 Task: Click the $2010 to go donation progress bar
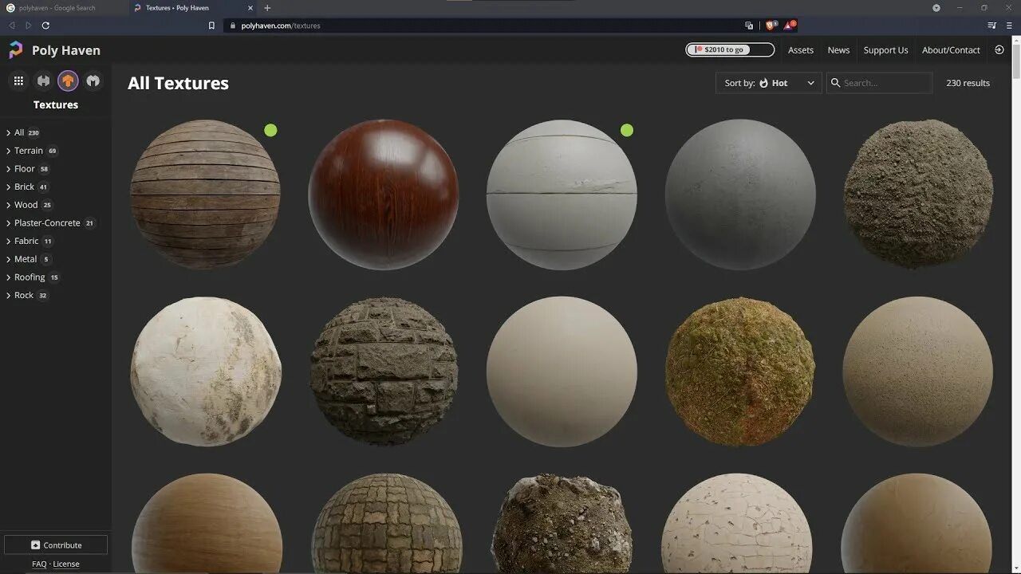pyautogui.click(x=730, y=49)
